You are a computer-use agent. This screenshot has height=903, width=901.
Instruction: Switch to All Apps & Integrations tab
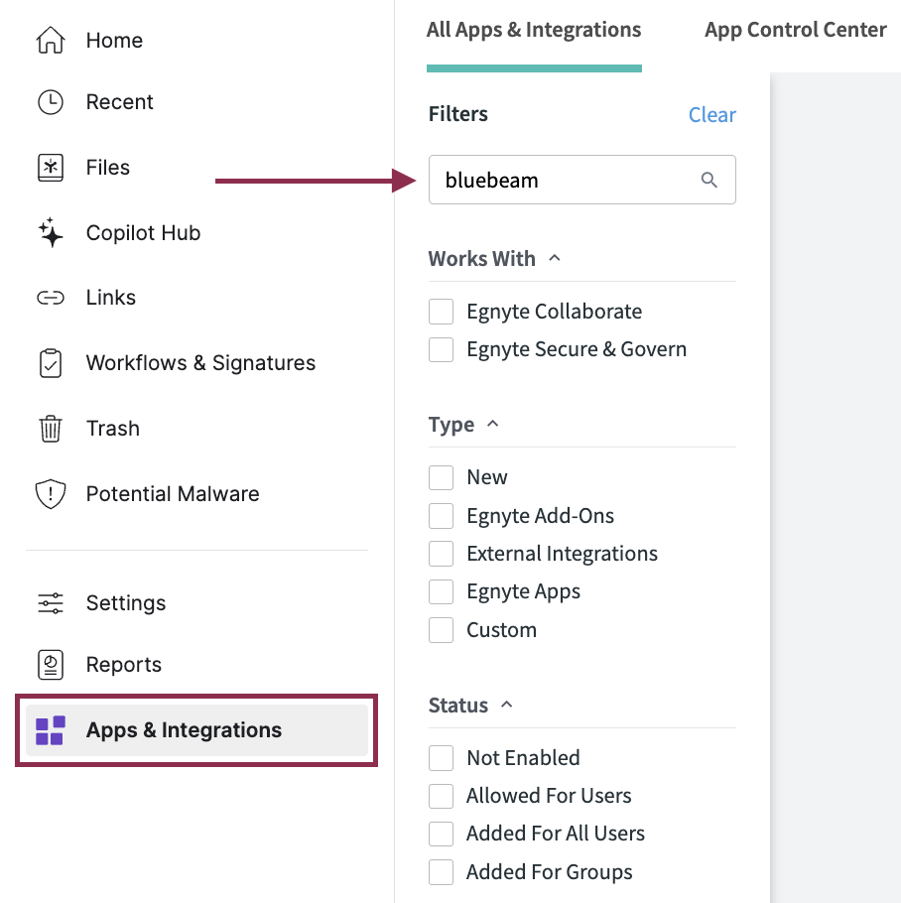pos(534,30)
